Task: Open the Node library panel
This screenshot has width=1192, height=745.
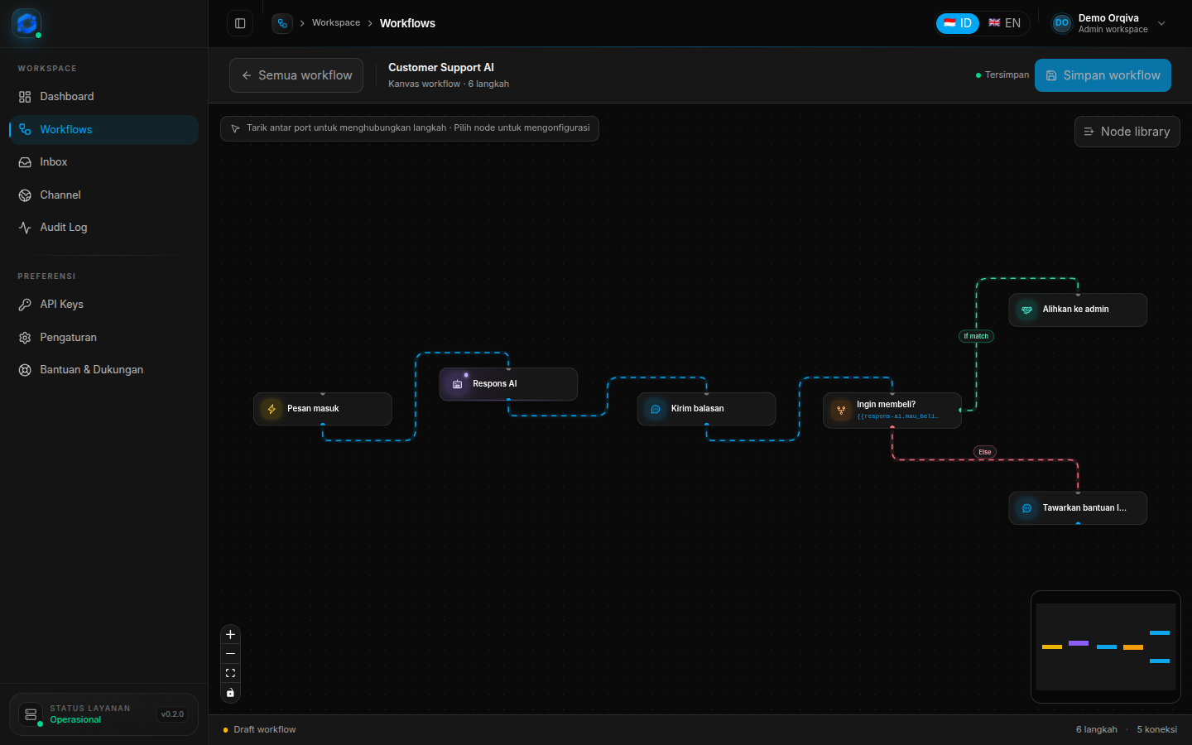Action: [x=1127, y=132]
